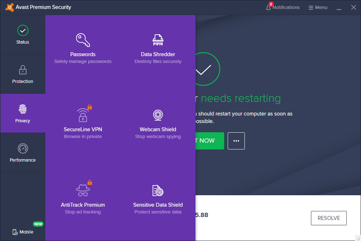Click the Privacy fingerprint icon
Image resolution: width=361 pixels, height=241 pixels.
[23, 109]
